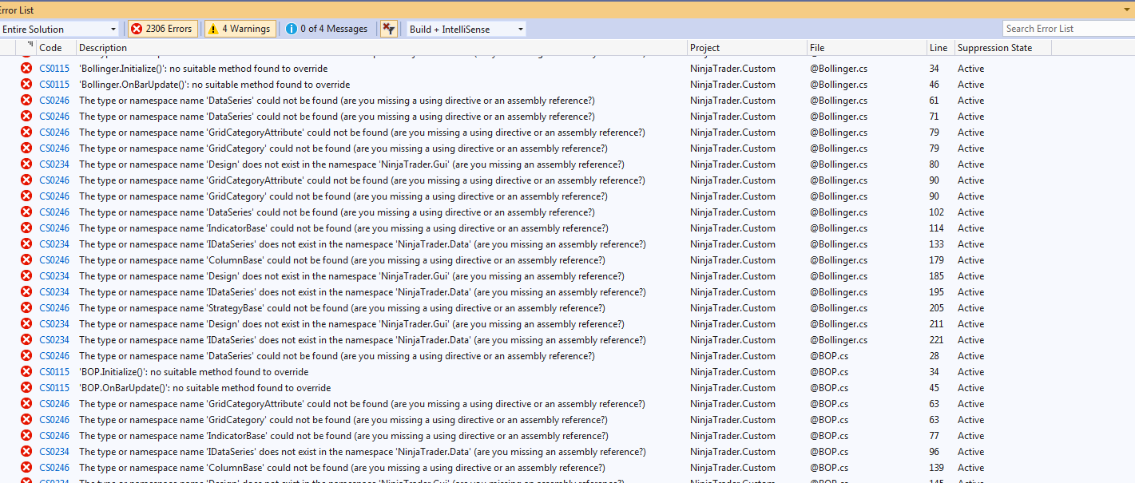The width and height of the screenshot is (1135, 483).
Task: Toggle the 4 Warnings filter
Action: pos(240,29)
